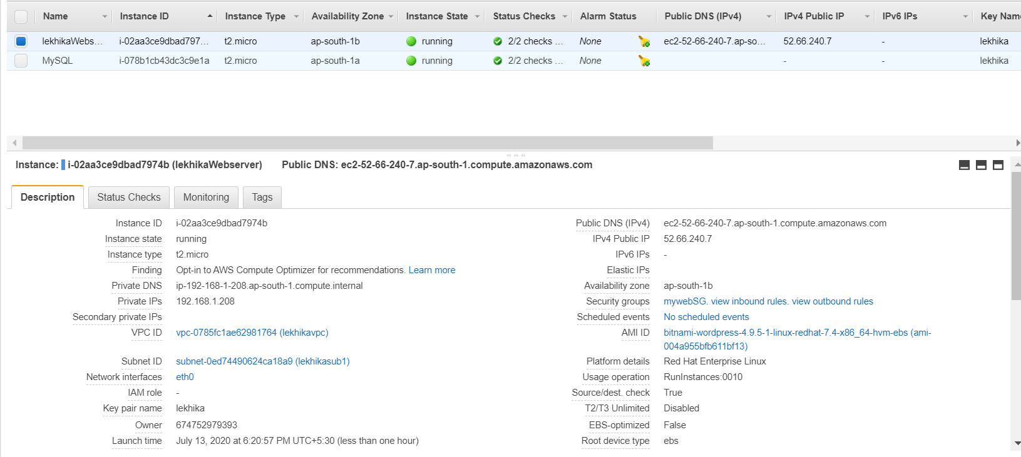Expand the Availability Zone column dropdown
This screenshot has width=1021, height=457.
tap(391, 16)
